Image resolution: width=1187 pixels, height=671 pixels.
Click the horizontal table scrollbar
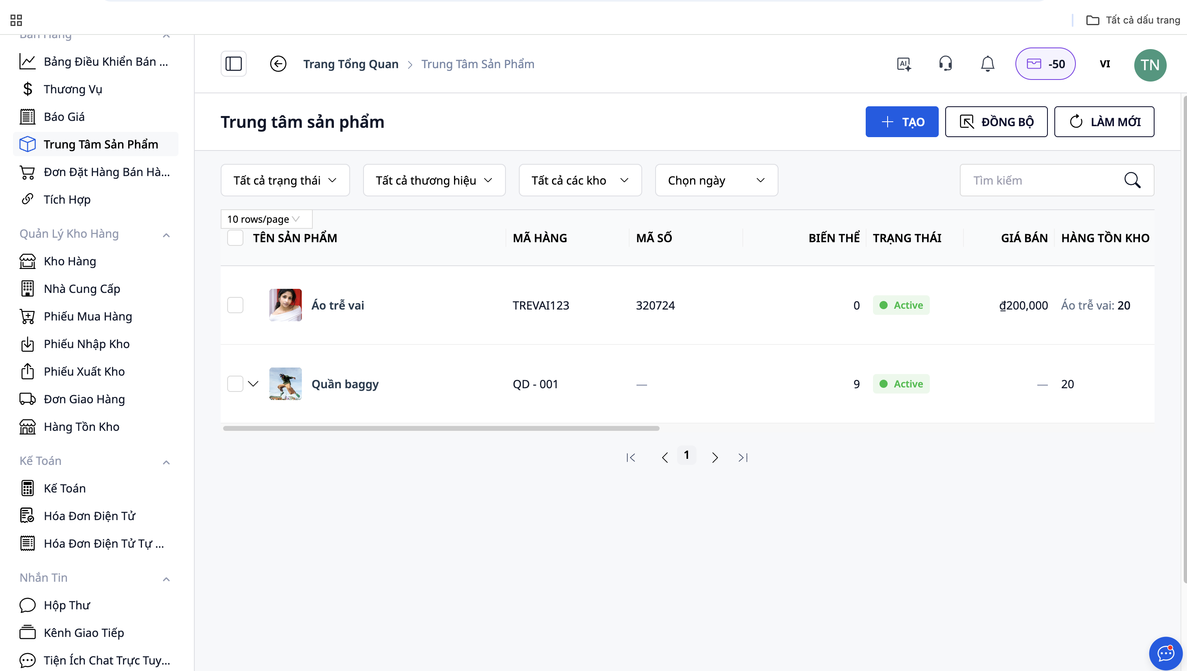pos(441,428)
